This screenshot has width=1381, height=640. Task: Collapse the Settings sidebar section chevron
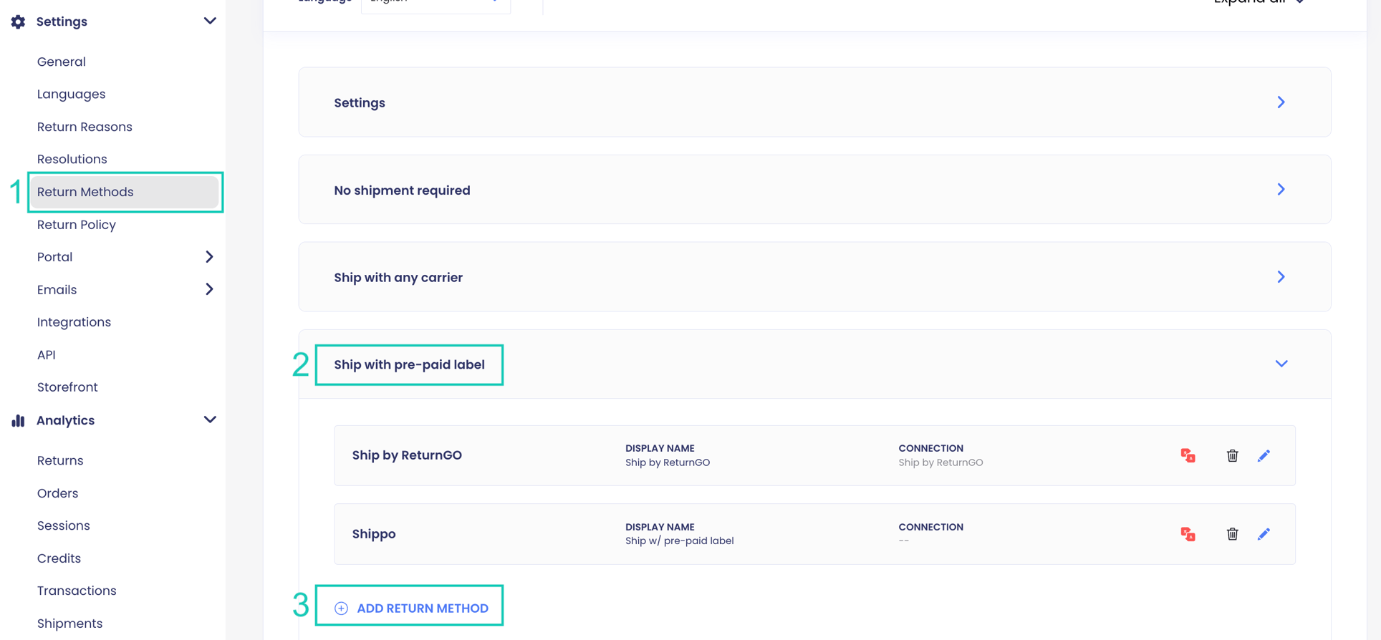pyautogui.click(x=209, y=21)
